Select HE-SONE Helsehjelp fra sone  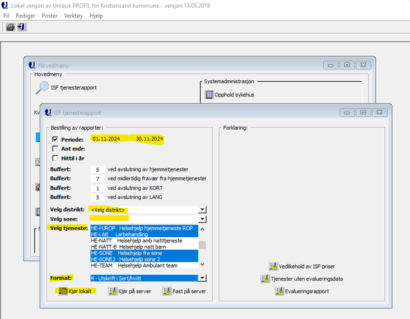pos(145,253)
